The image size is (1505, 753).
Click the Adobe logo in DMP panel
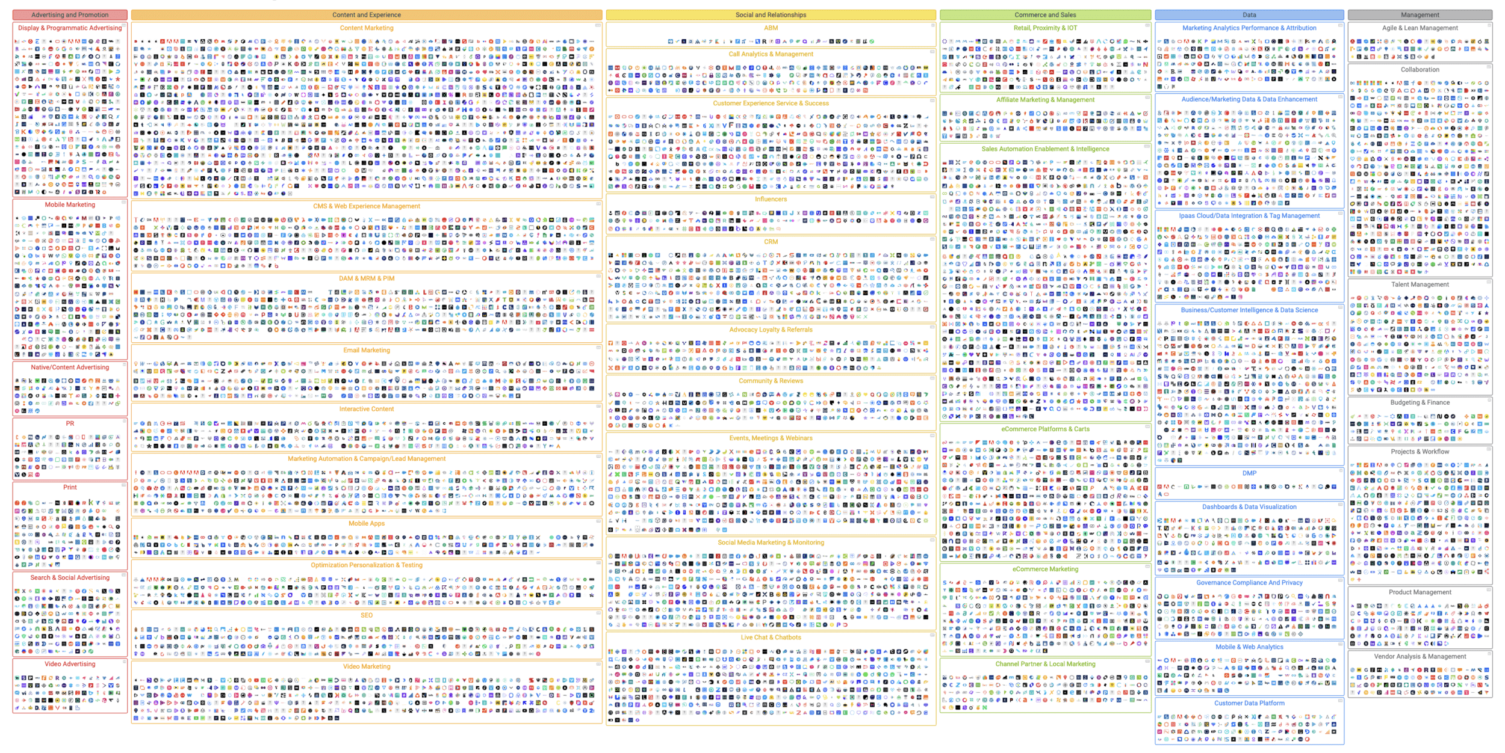tap(1167, 487)
